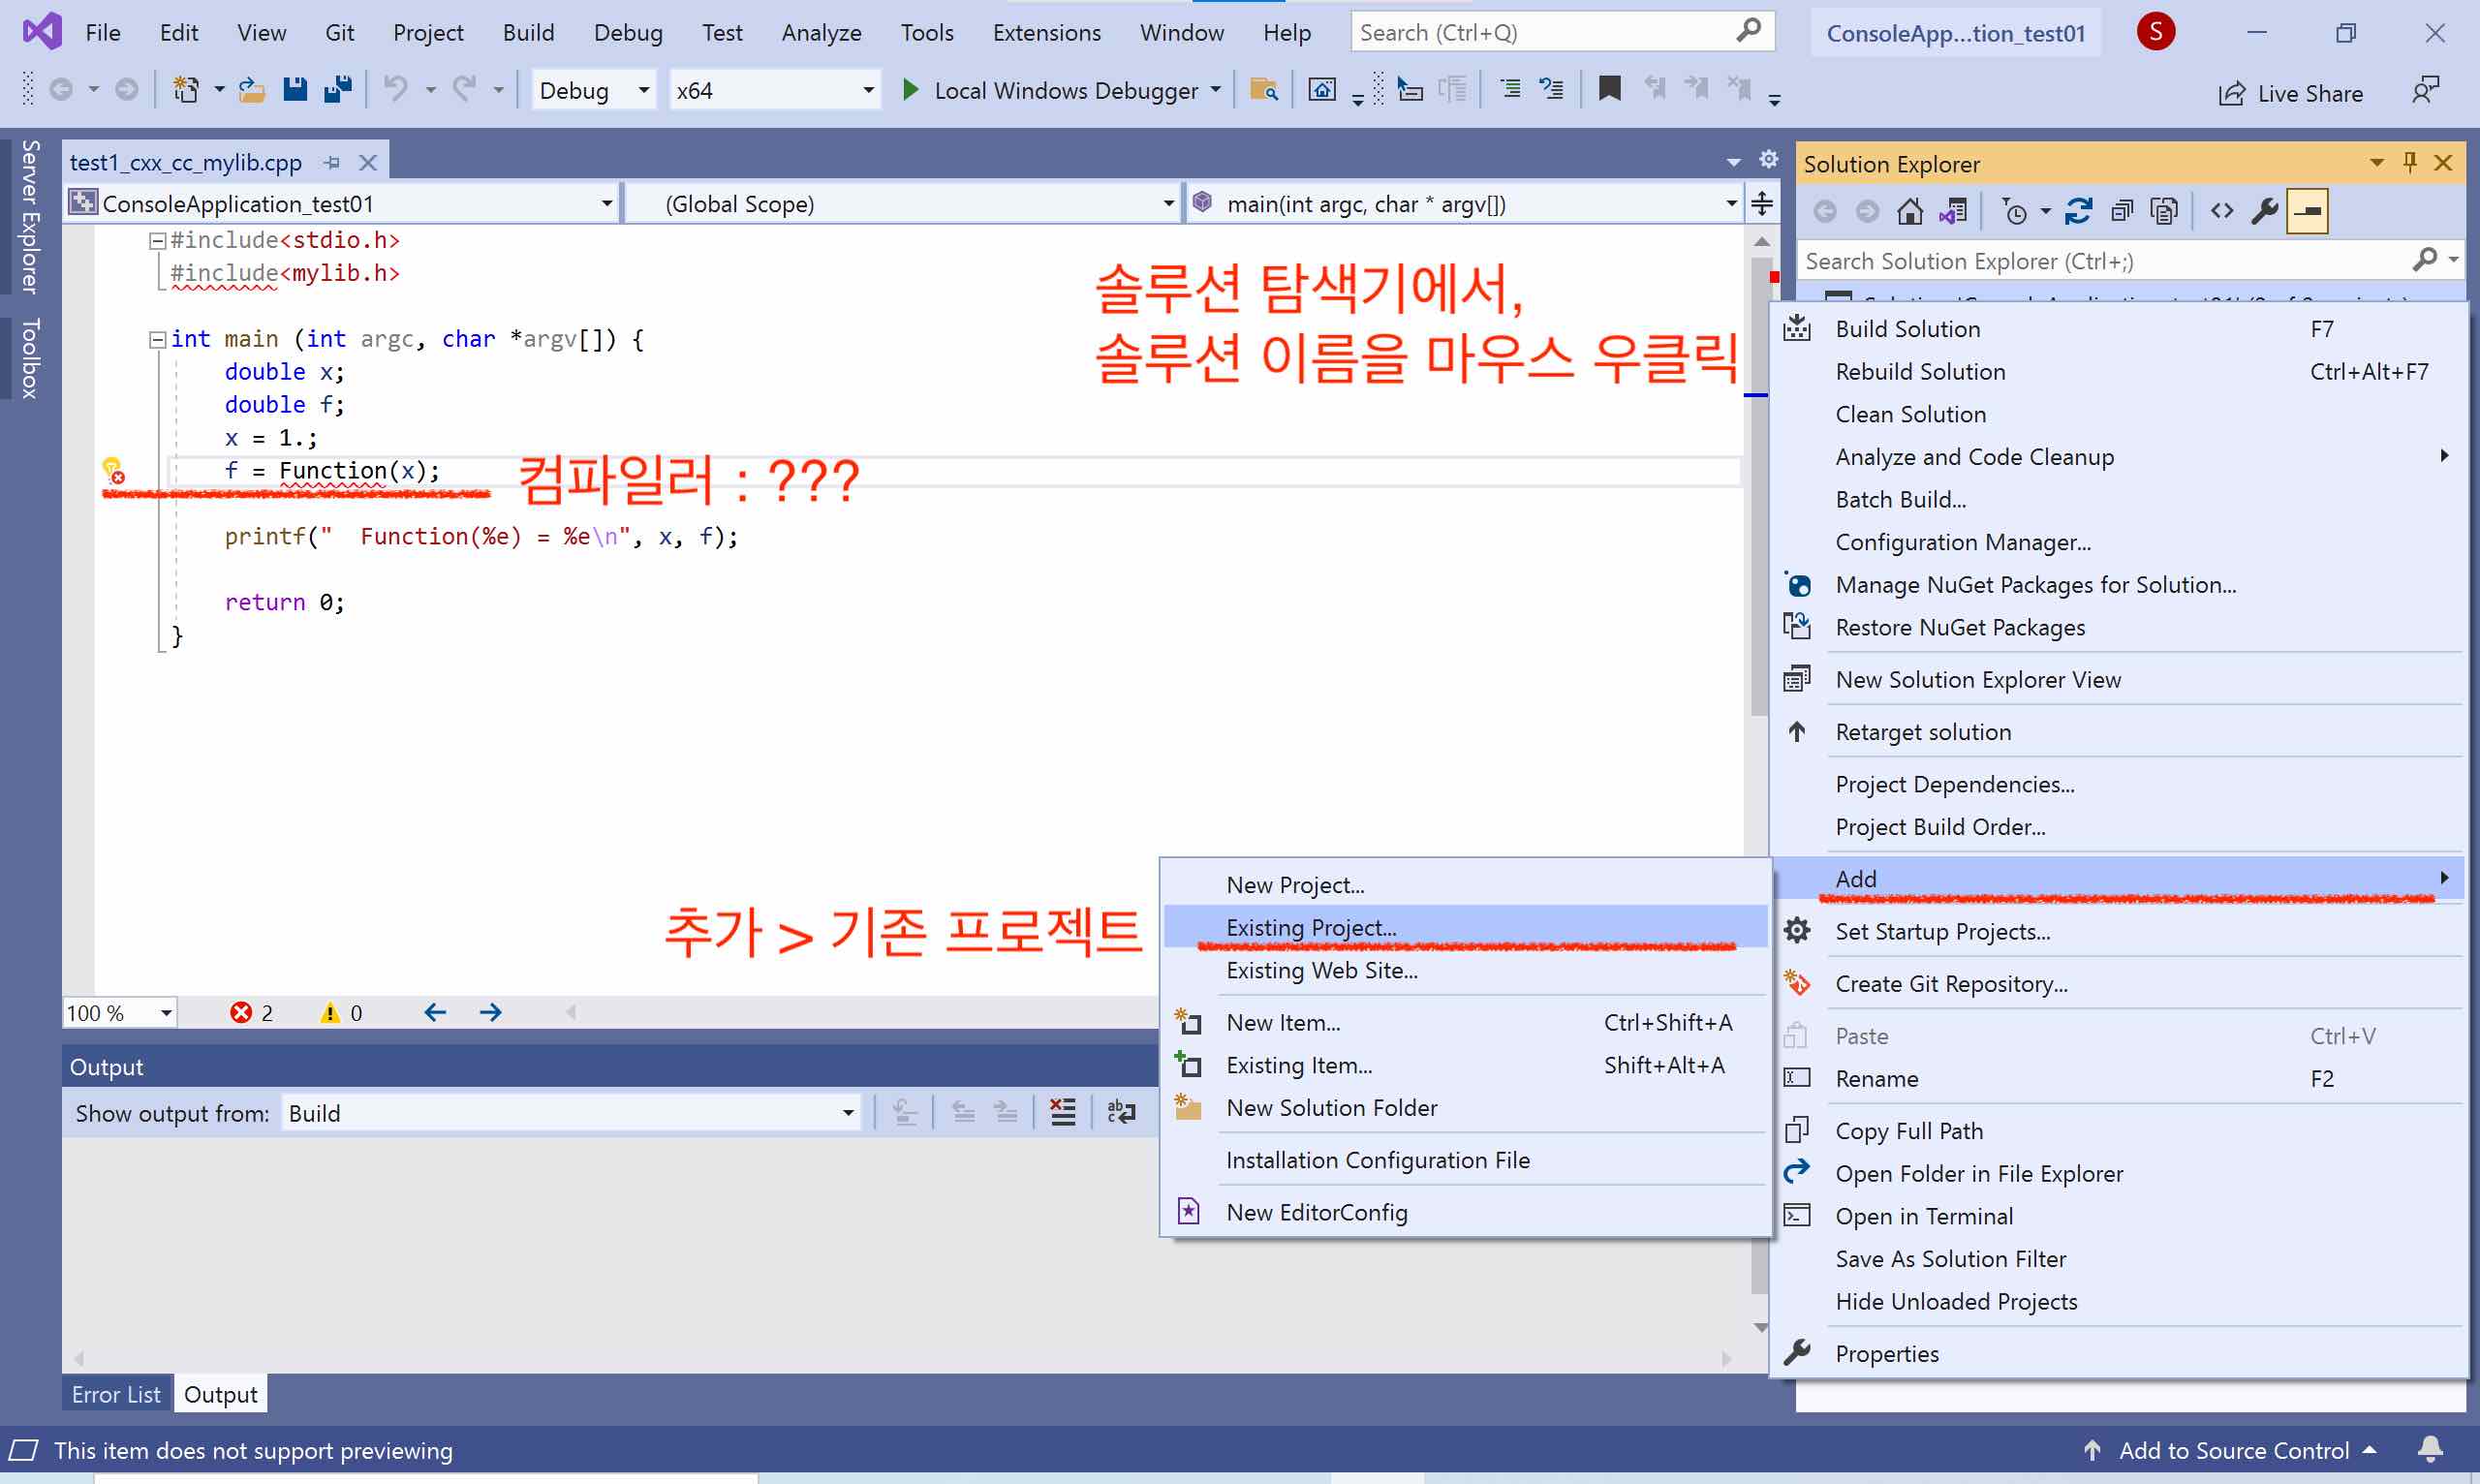2480x1484 pixels.
Task: Click the editor settings gear icon
Action: click(x=1768, y=159)
